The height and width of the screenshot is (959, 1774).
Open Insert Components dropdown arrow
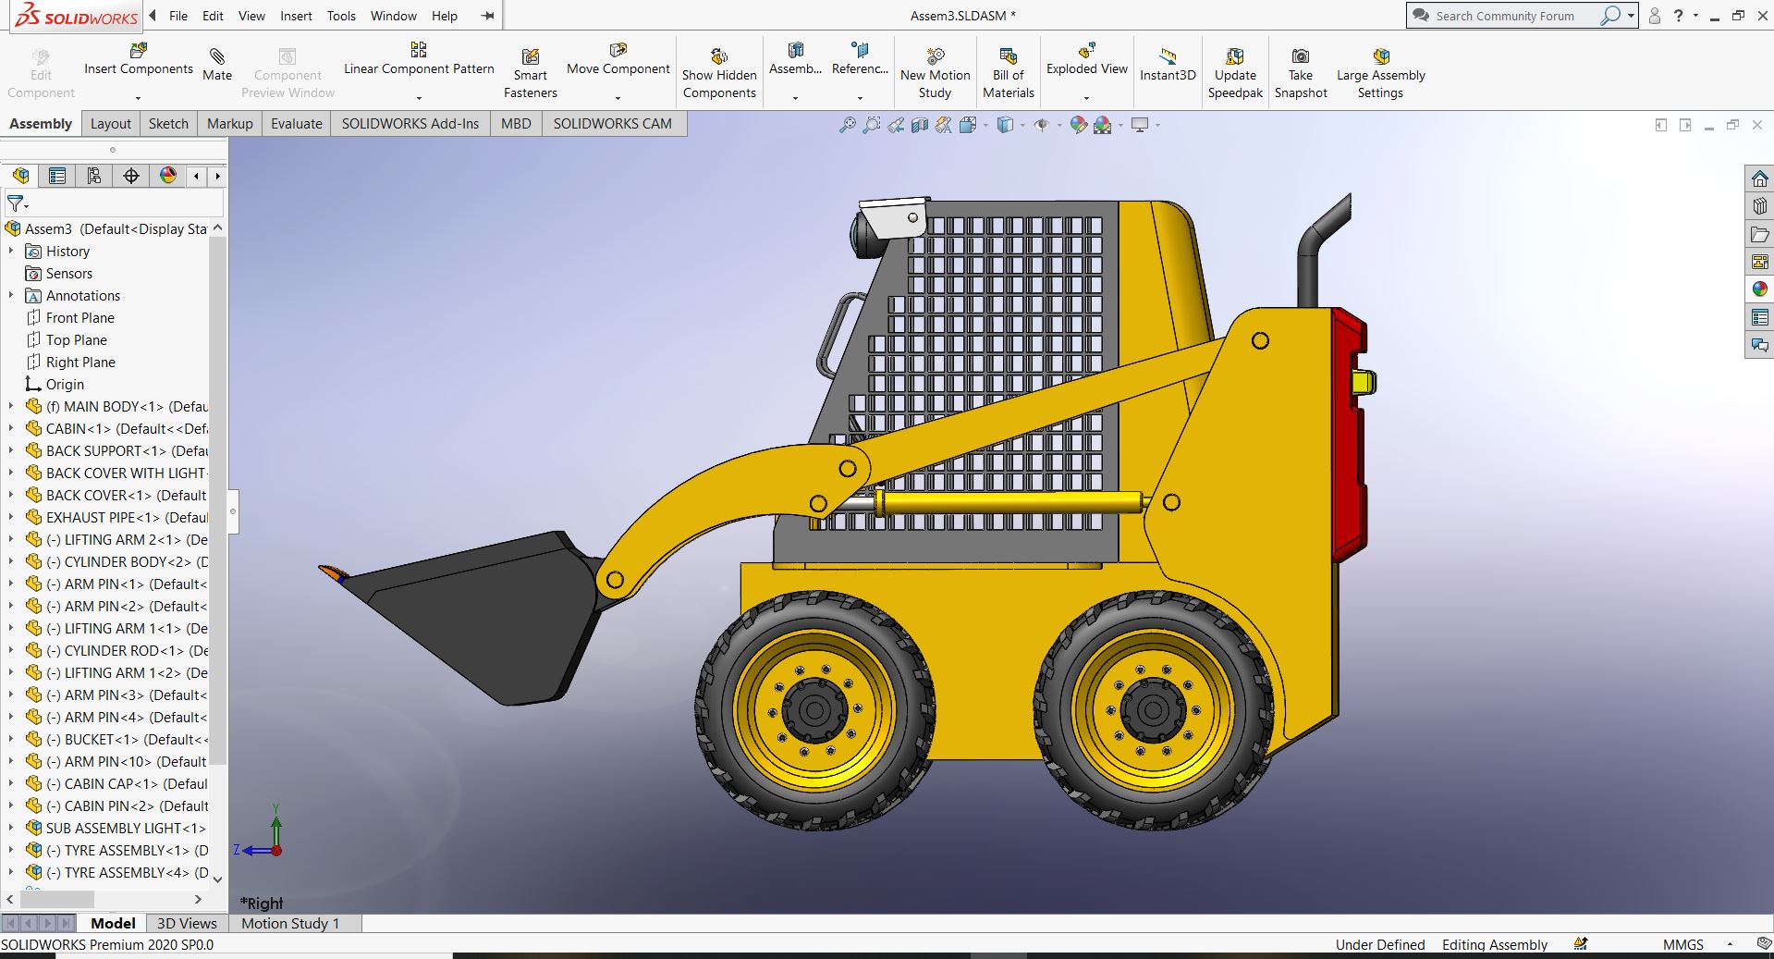coord(139,97)
